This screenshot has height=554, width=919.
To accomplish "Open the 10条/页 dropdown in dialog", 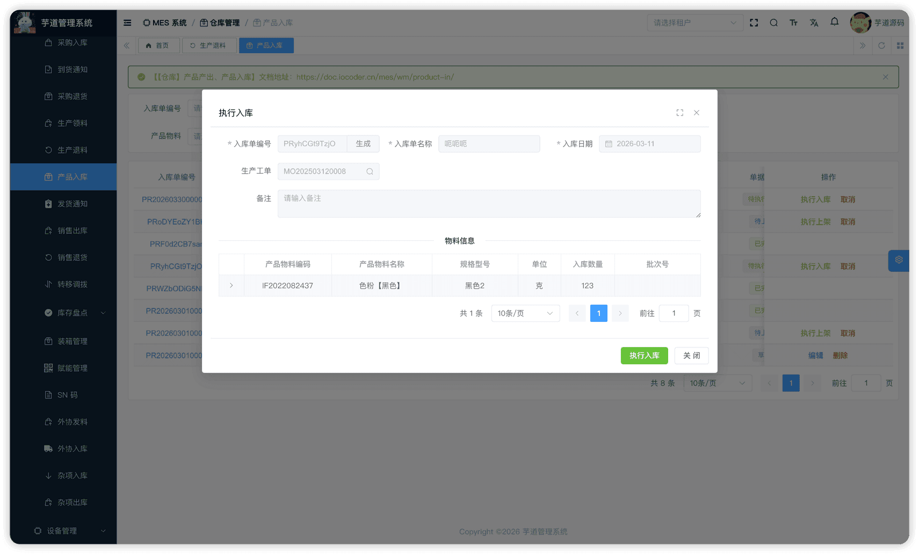I will 525,313.
